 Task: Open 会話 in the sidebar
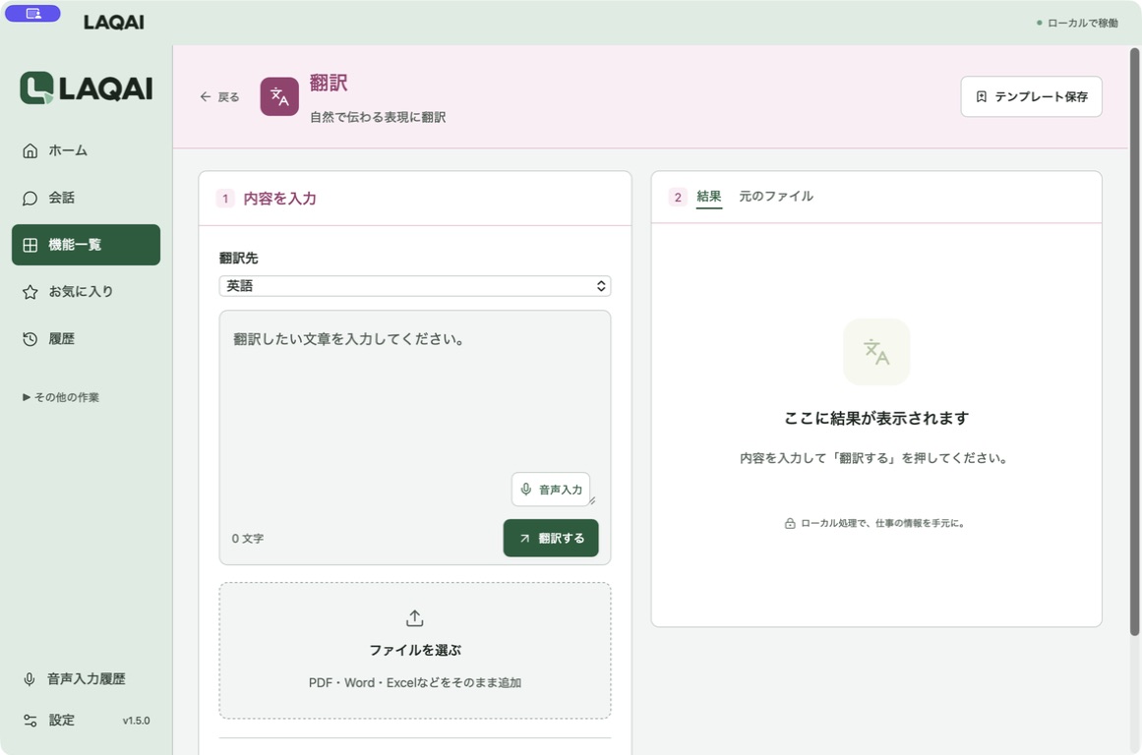[x=86, y=198]
